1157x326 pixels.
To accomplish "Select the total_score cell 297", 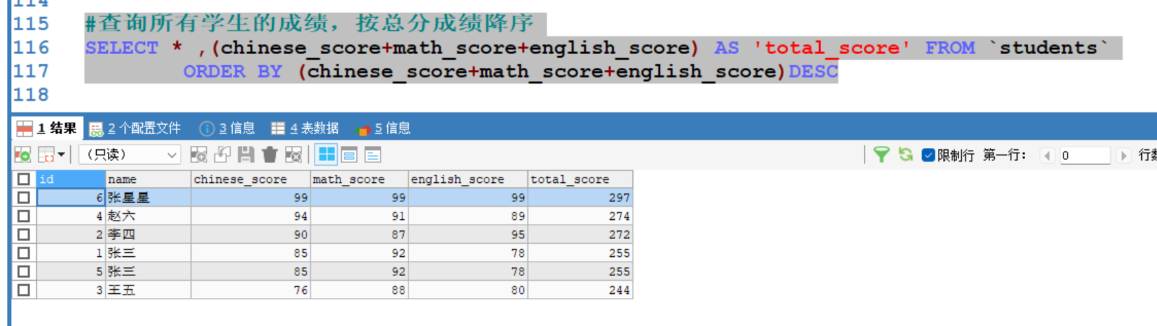I will click(x=580, y=197).
